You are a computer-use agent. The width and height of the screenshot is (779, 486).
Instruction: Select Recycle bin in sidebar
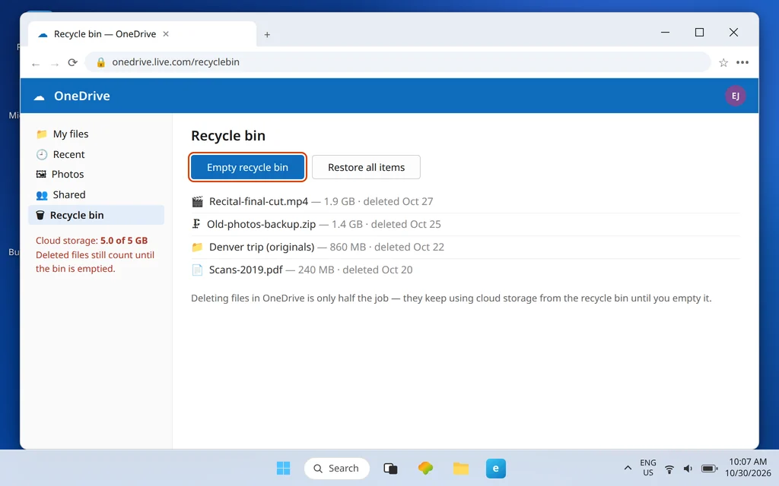pyautogui.click(x=96, y=215)
